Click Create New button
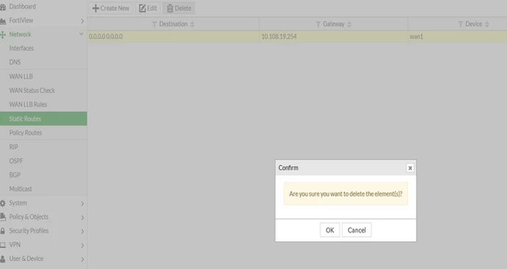Image resolution: width=507 pixels, height=269 pixels. coord(111,8)
